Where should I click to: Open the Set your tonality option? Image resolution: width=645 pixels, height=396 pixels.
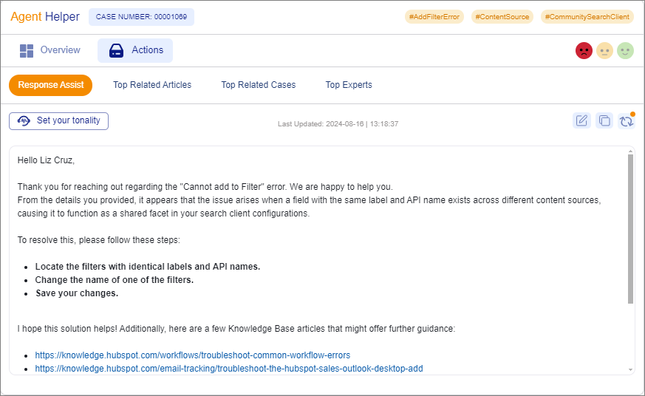(x=59, y=121)
